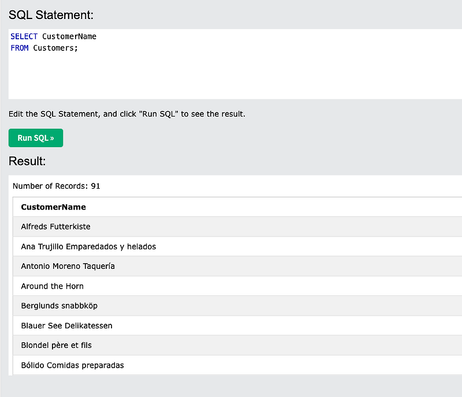Click the Run SQL button
This screenshot has width=462, height=397.
[x=36, y=138]
